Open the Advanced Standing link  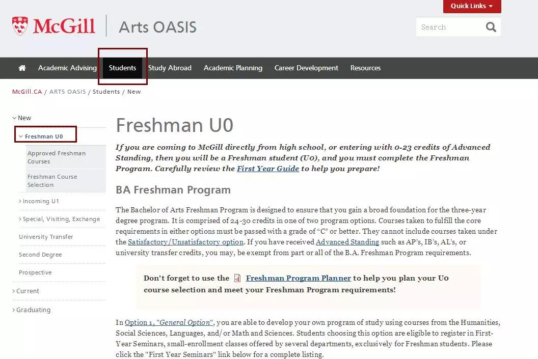click(347, 242)
